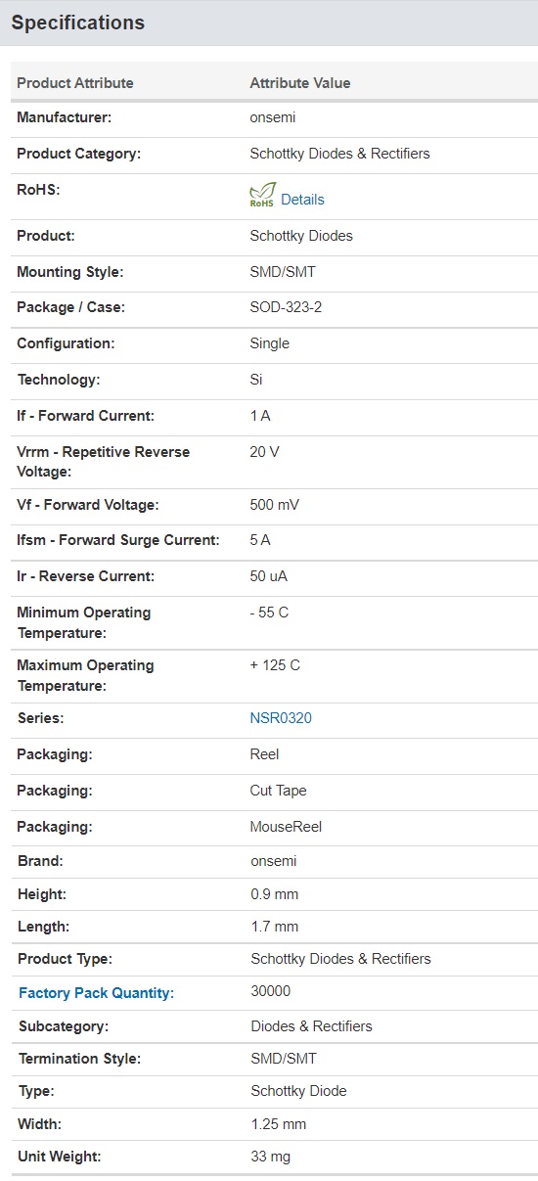Click the Width 1.25 mm value

279,1124
